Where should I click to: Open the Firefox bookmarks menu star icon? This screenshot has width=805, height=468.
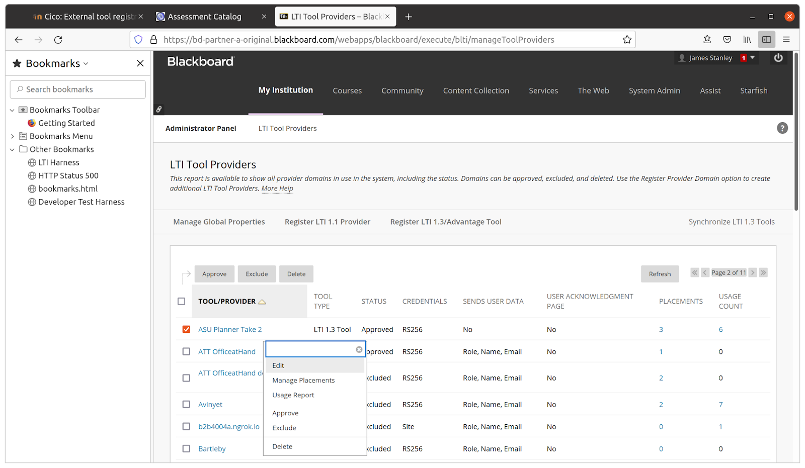point(707,40)
